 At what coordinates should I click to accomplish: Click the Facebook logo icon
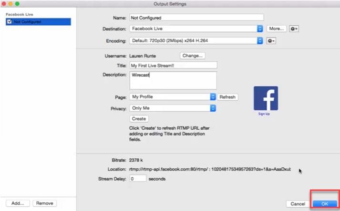pyautogui.click(x=266, y=98)
